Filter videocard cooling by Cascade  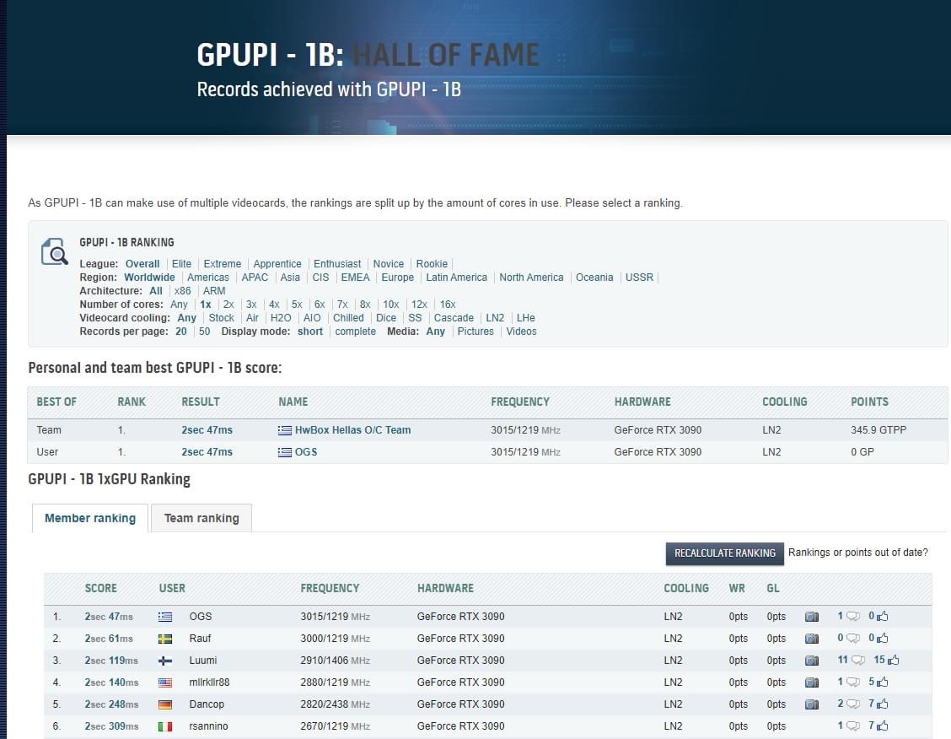454,317
